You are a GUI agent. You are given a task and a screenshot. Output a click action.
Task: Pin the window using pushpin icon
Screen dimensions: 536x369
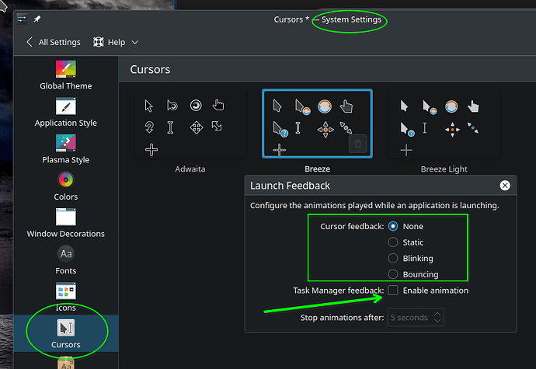[37, 19]
